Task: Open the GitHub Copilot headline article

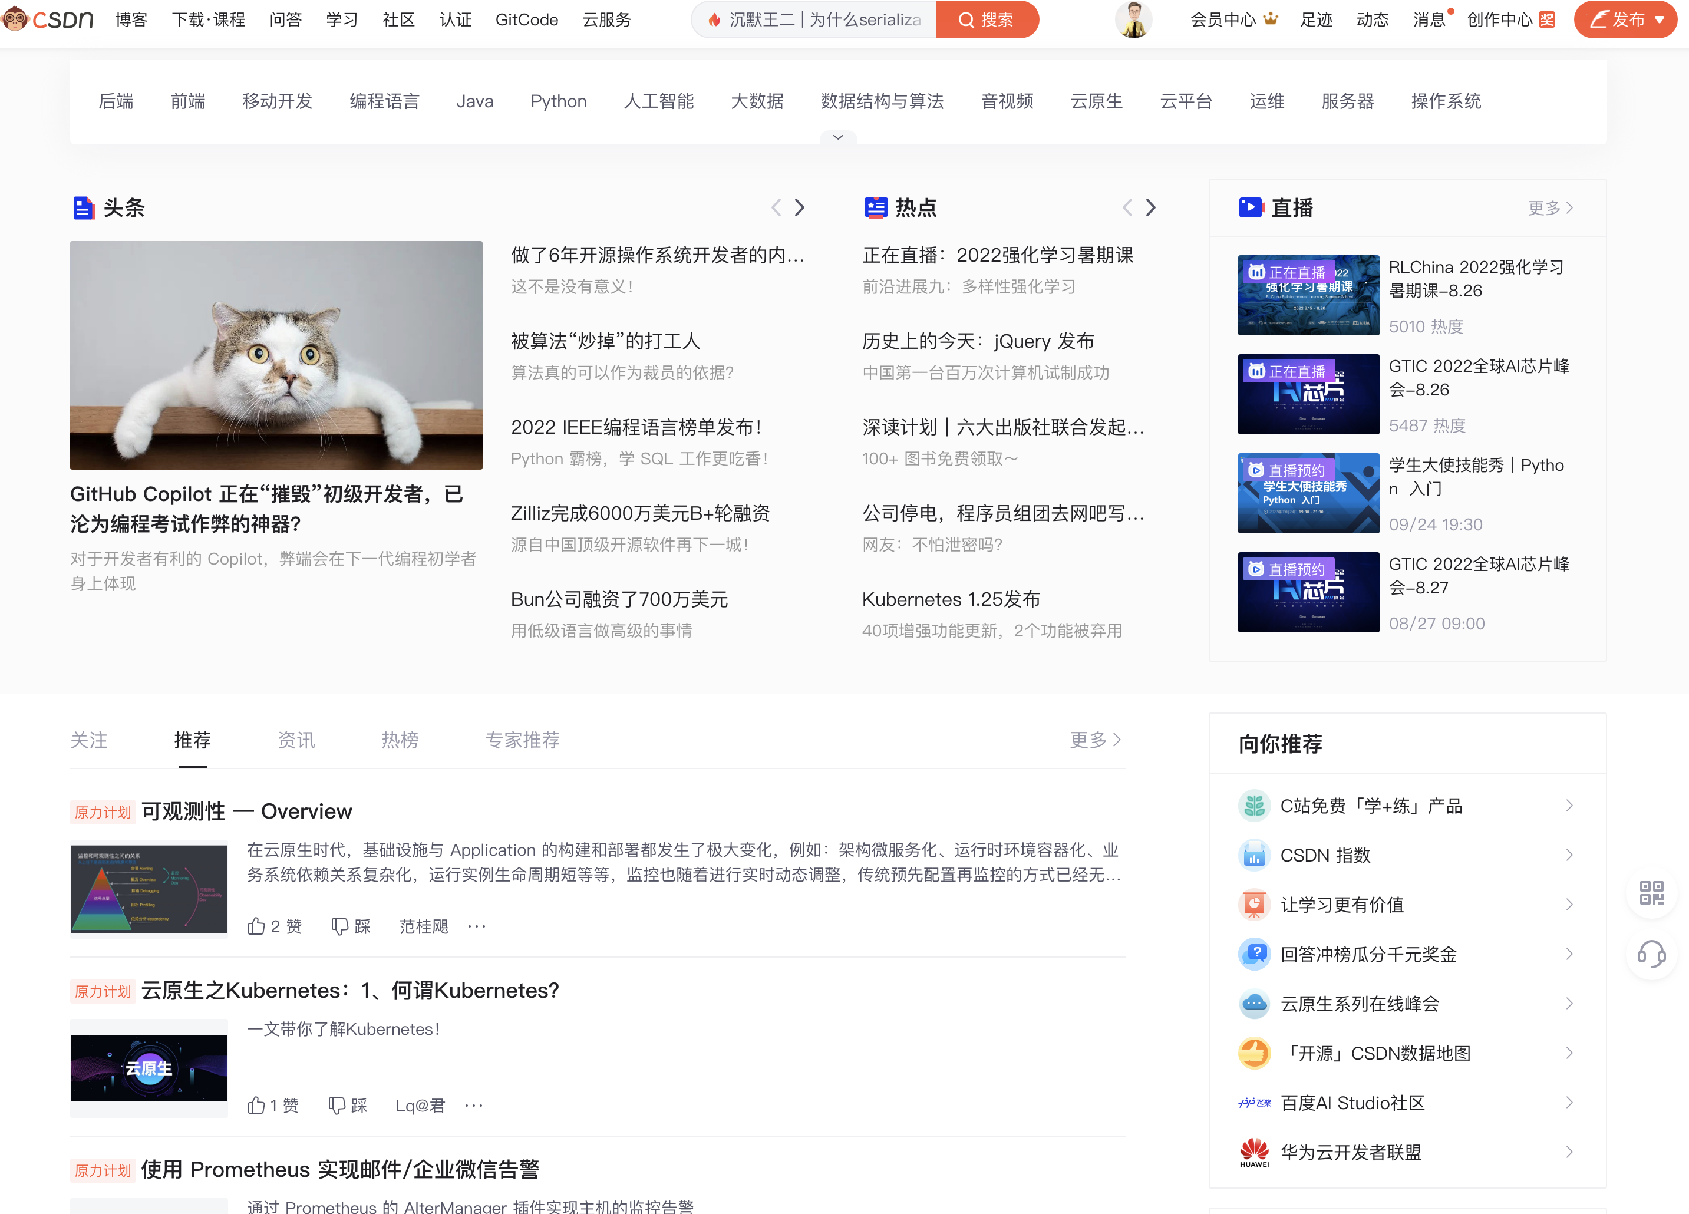Action: 266,509
